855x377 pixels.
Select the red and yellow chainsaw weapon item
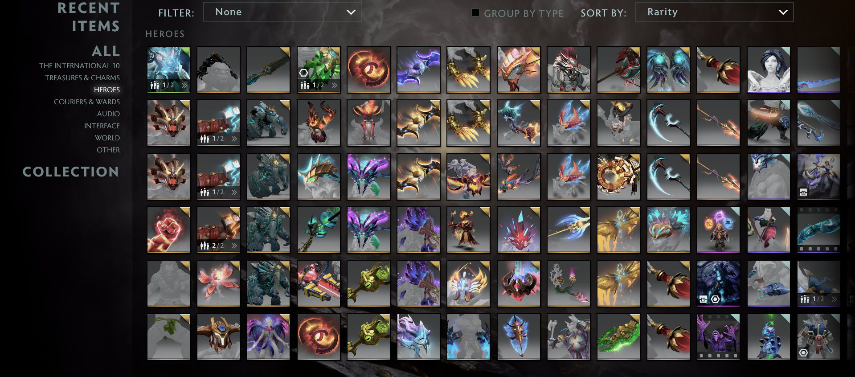319,283
